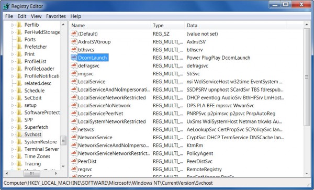Select the LocalService value string icon
The image size is (314, 190).
74,82
